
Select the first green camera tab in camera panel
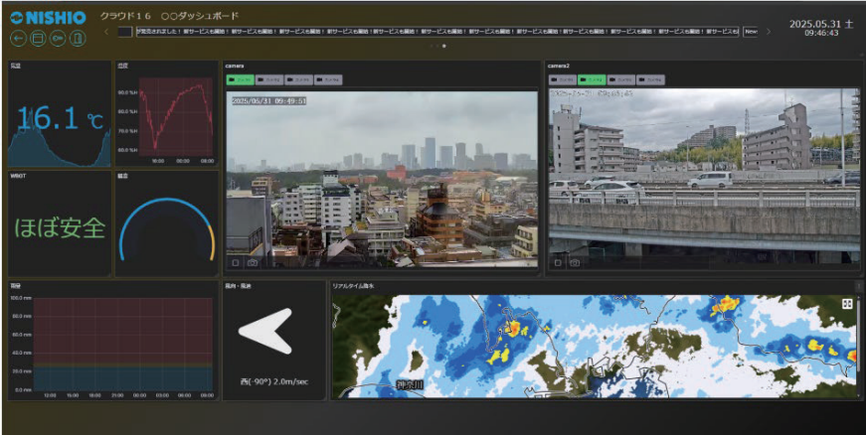(239, 79)
